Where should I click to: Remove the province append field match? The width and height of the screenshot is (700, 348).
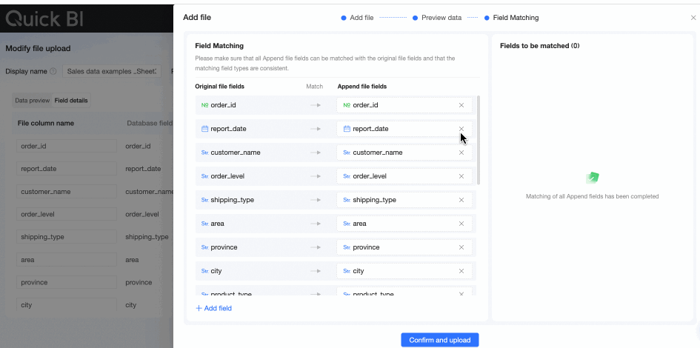point(461,247)
